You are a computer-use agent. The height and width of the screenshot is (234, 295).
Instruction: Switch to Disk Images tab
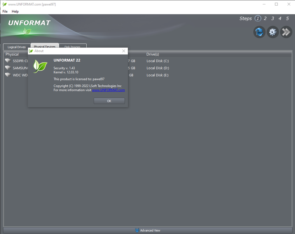(x=72, y=46)
